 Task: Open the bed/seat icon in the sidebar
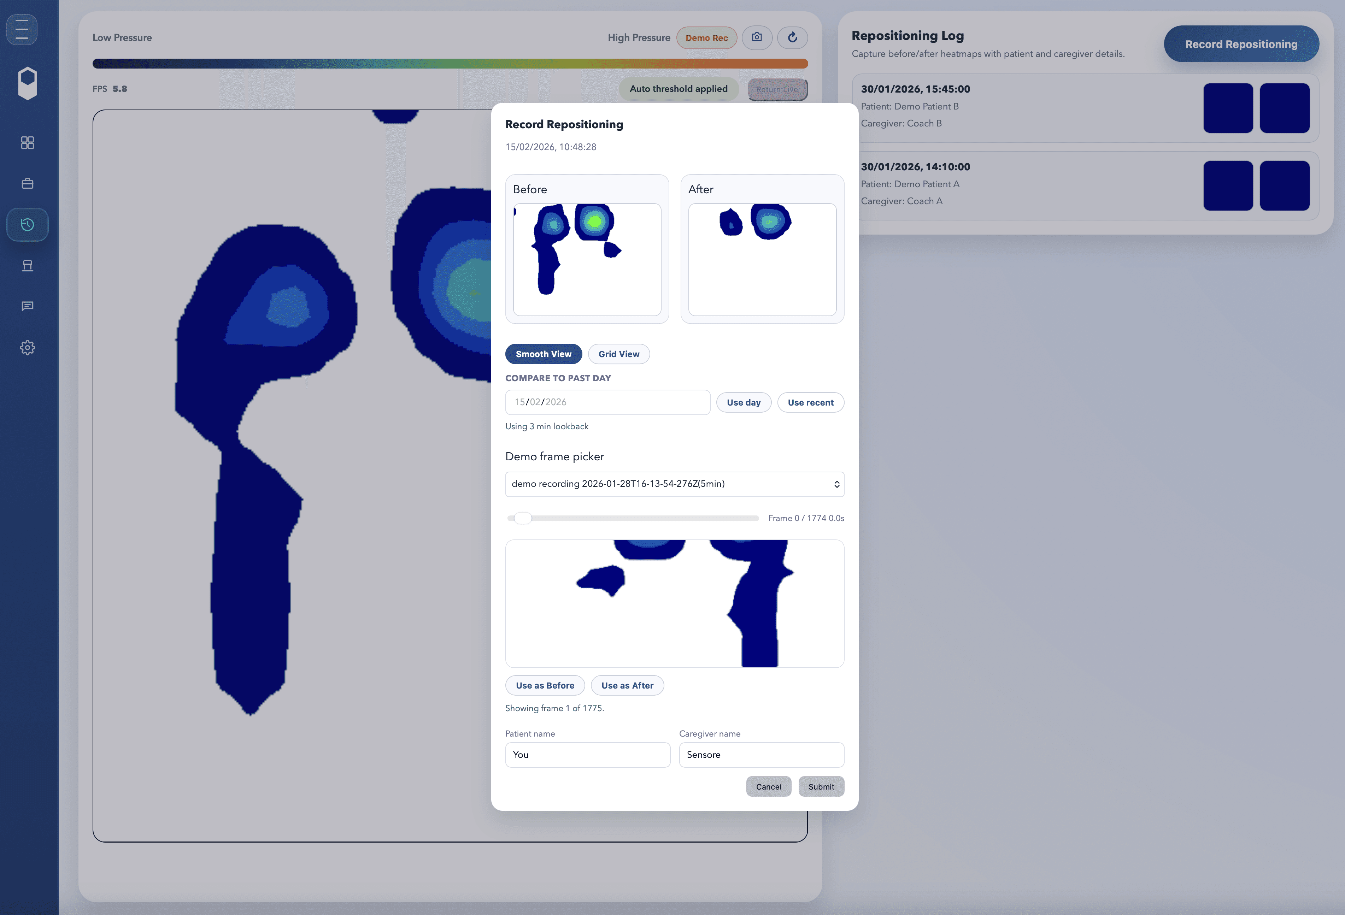coord(27,266)
